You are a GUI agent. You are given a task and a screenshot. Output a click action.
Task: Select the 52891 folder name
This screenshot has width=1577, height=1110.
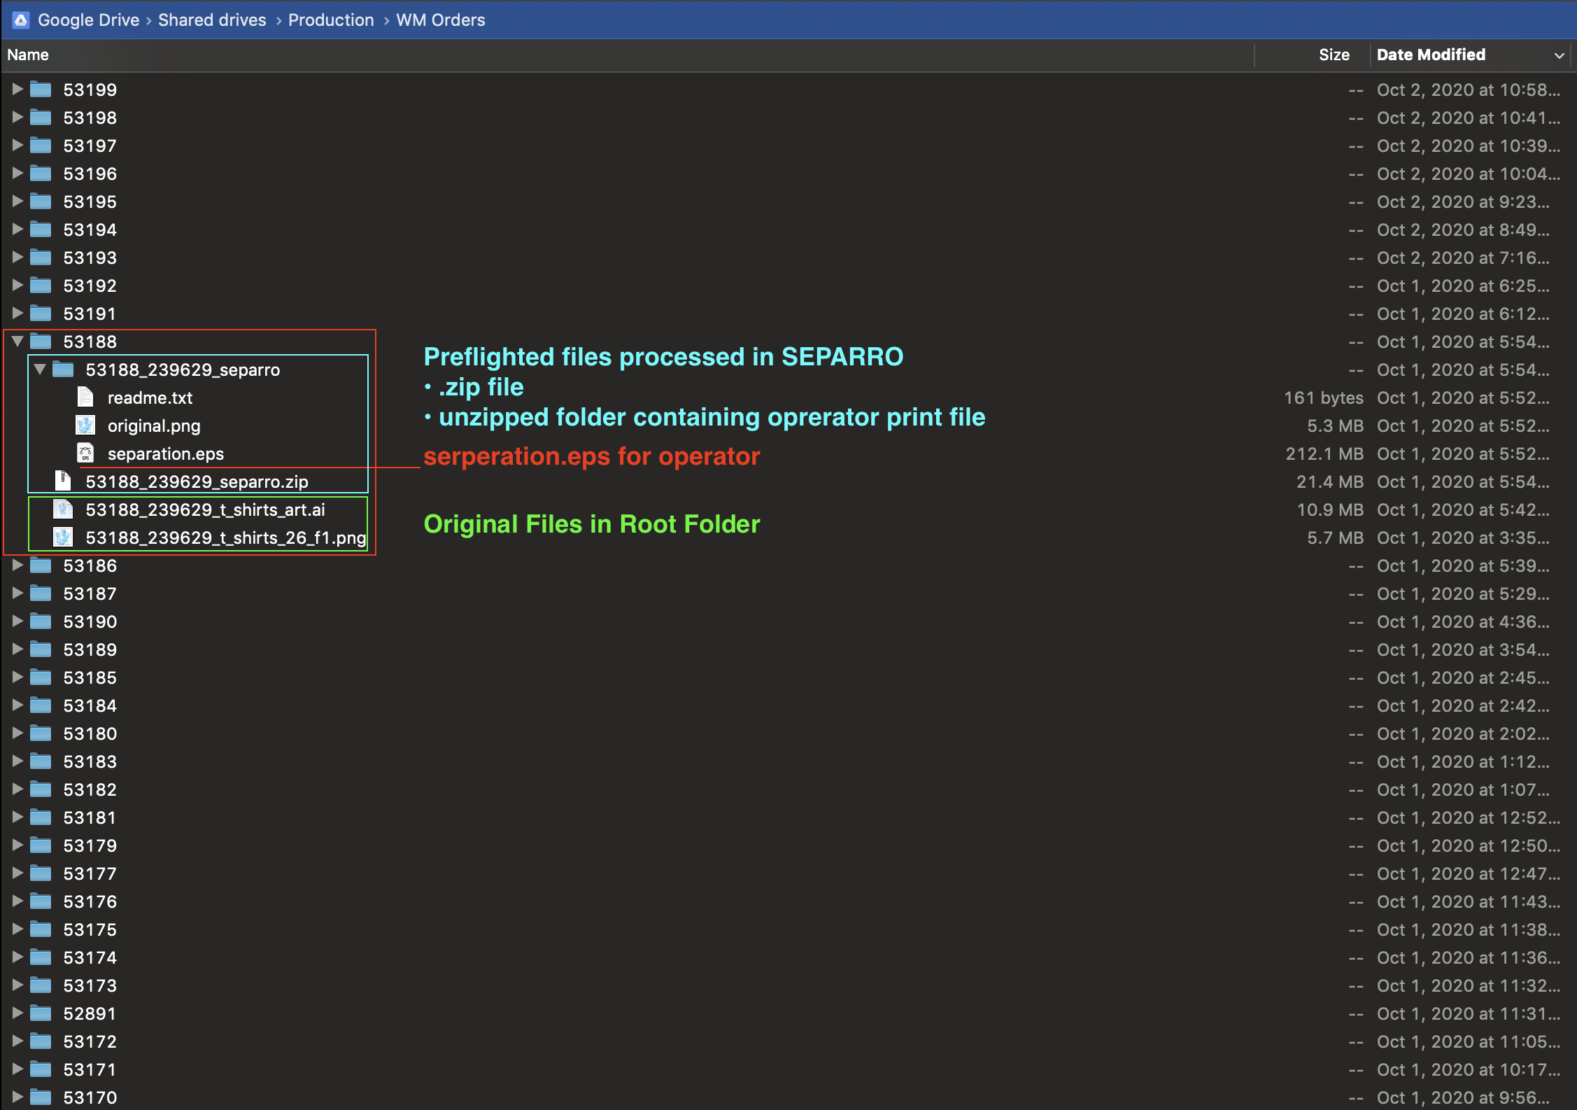[x=90, y=1013]
